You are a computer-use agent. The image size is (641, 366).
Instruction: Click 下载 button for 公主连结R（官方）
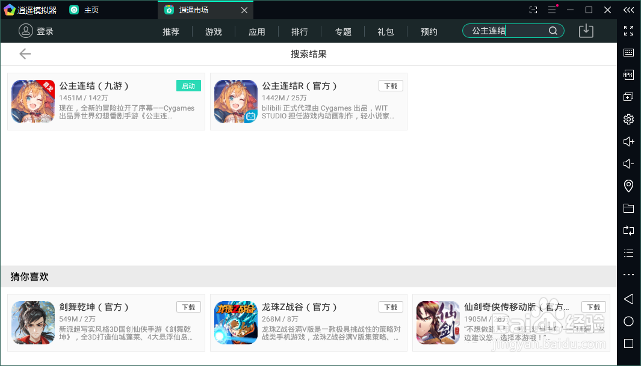[391, 86]
